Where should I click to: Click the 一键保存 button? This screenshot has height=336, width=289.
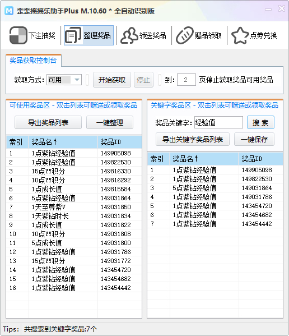tap(254, 139)
